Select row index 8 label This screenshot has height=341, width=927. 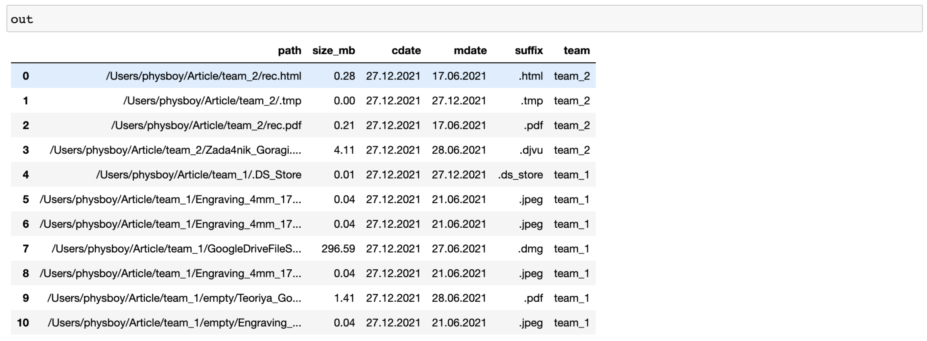click(x=26, y=273)
